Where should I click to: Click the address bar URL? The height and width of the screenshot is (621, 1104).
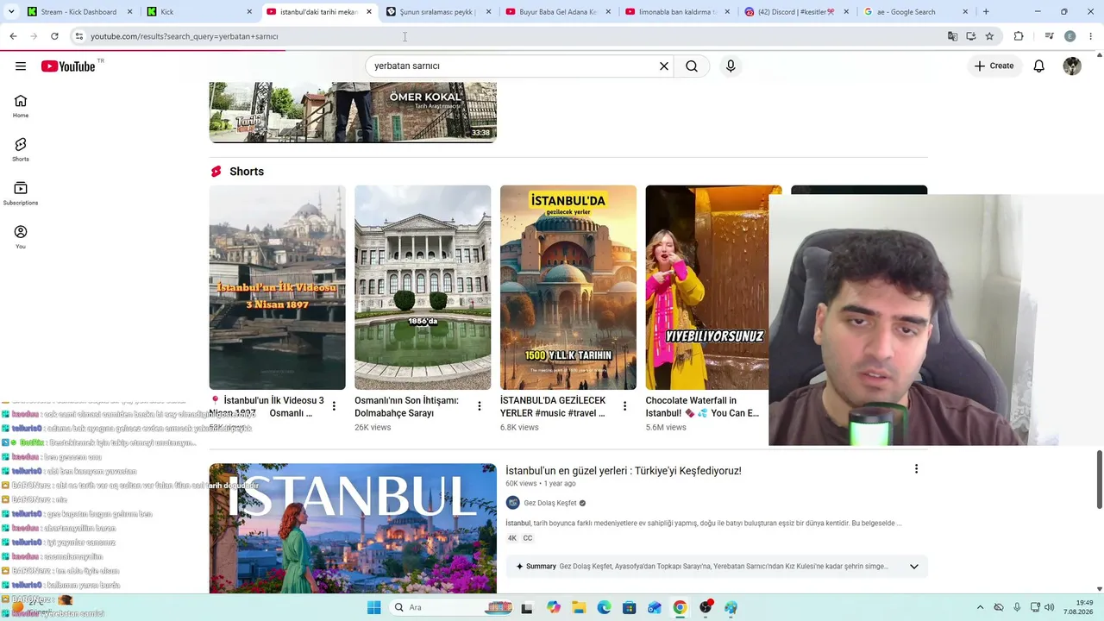185,36
